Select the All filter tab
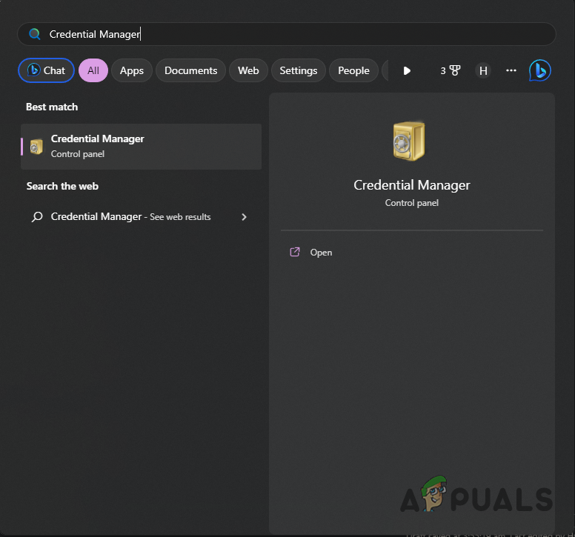Image resolution: width=575 pixels, height=537 pixels. [x=93, y=70]
